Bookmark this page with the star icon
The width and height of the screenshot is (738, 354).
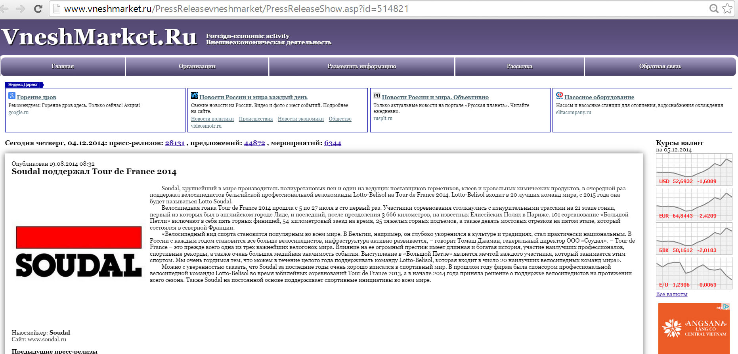coord(727,9)
